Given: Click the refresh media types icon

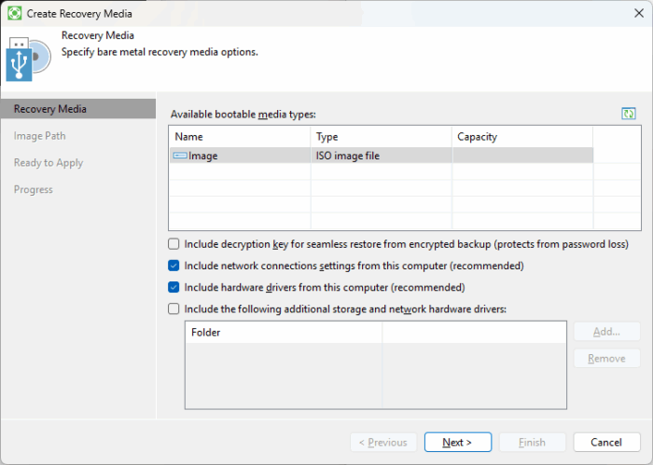Looking at the screenshot, I should point(628,113).
